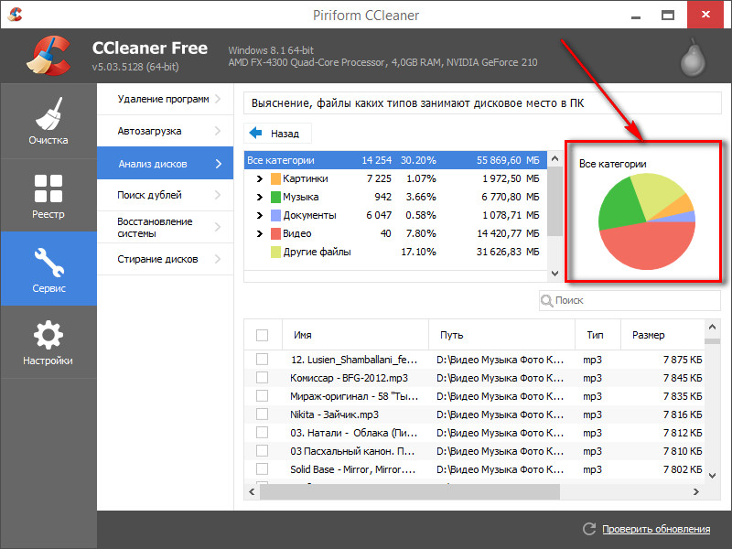
Task: Click chevron next to Стирание дисков
Action: pyautogui.click(x=218, y=259)
